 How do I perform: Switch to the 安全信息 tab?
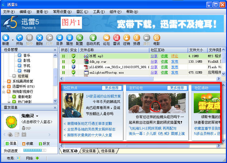tap(89, 151)
